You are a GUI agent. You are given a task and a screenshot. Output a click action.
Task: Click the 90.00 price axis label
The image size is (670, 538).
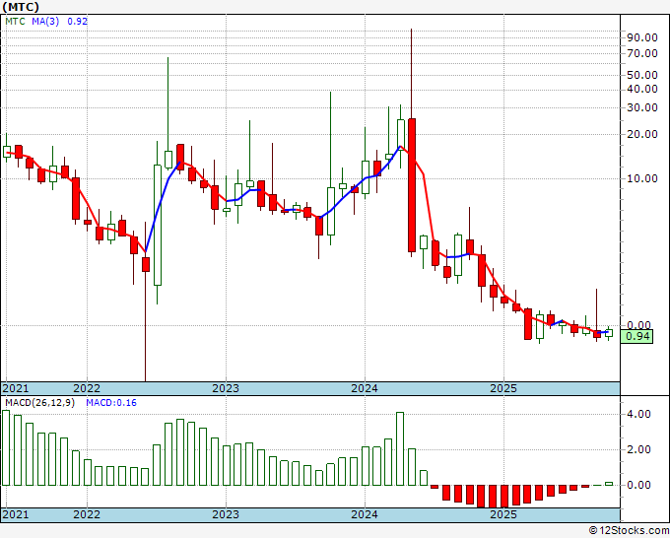point(641,37)
